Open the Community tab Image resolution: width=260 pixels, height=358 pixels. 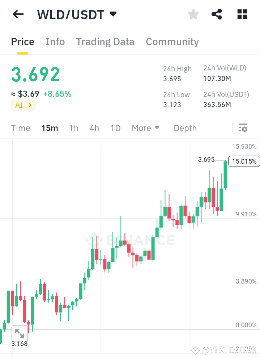click(x=172, y=42)
